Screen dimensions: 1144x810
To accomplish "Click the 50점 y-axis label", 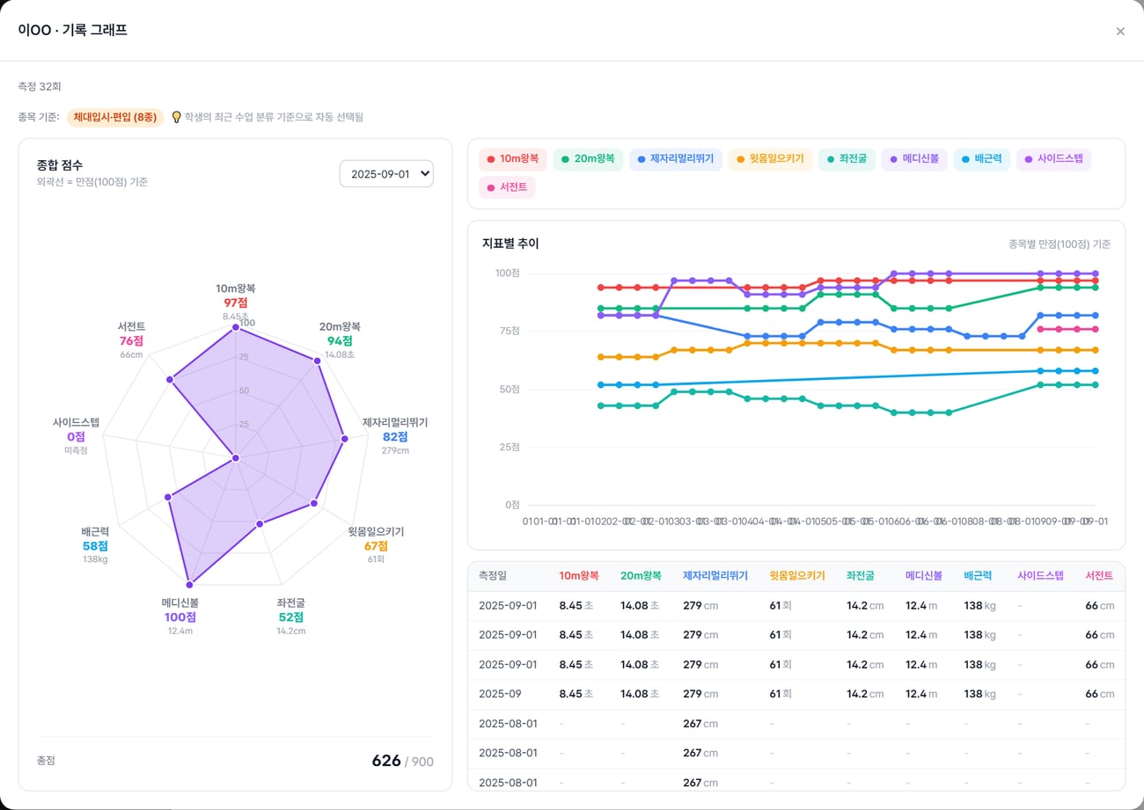I will click(510, 389).
